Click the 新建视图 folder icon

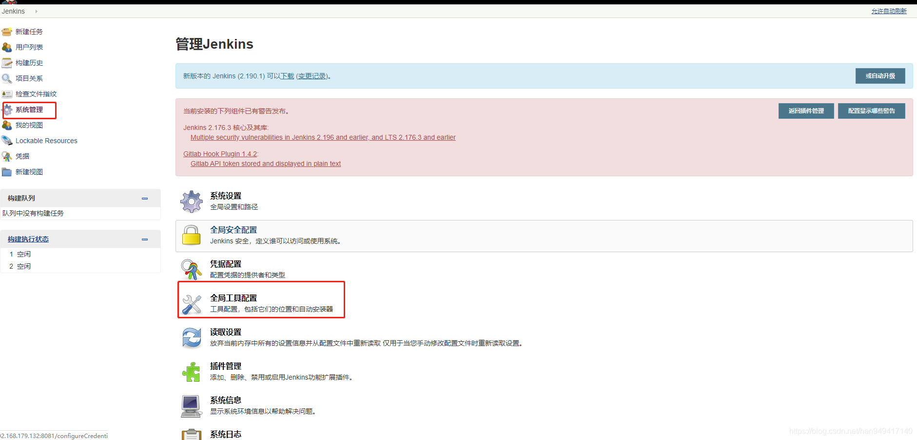coord(7,172)
